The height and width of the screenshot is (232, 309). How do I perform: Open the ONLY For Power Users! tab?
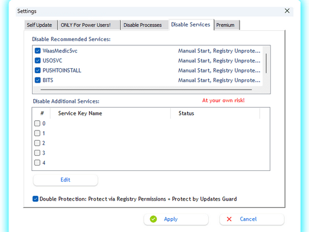(89, 25)
